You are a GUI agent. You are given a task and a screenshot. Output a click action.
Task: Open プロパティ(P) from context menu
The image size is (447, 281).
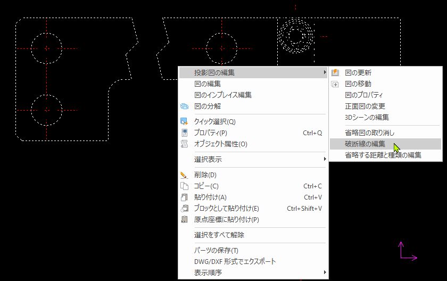pos(253,133)
